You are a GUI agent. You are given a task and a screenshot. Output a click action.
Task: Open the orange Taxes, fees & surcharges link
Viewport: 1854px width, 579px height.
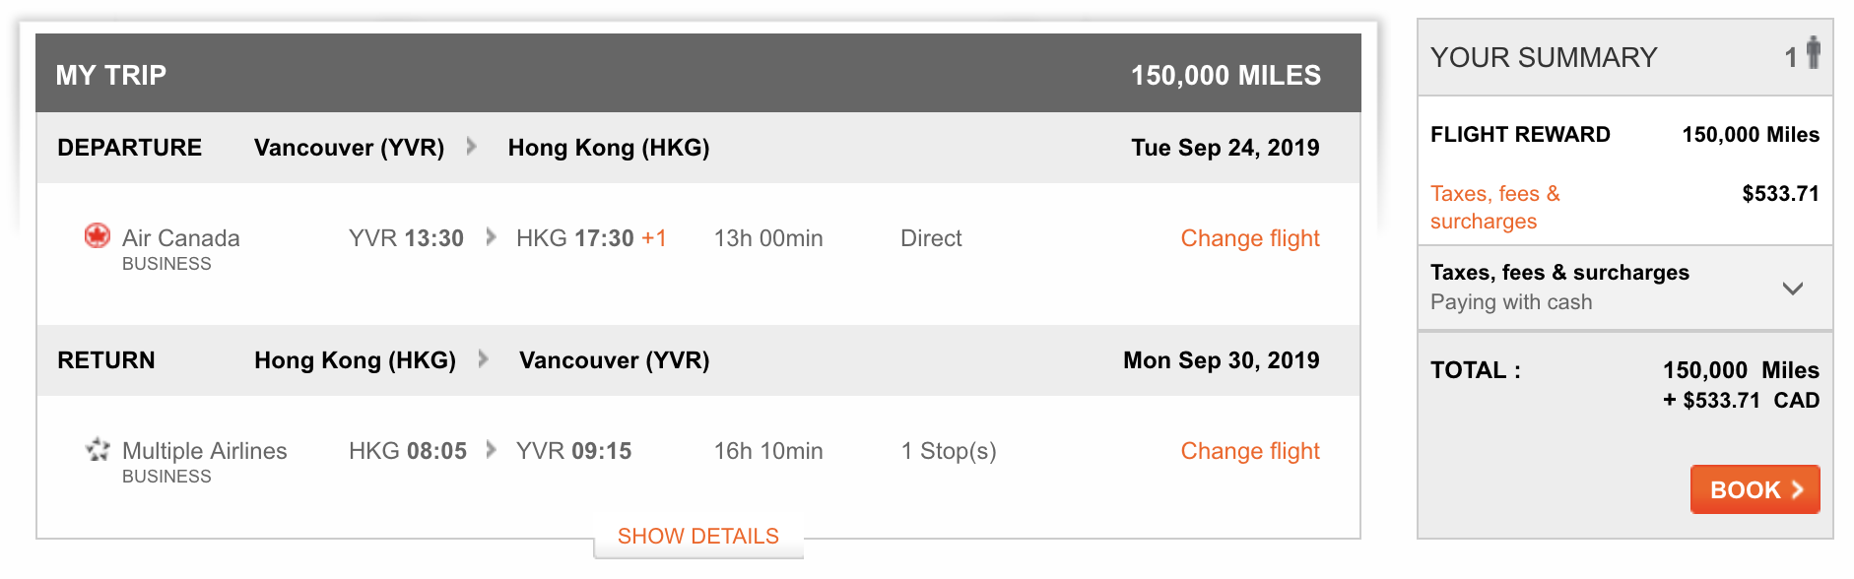tap(1494, 207)
